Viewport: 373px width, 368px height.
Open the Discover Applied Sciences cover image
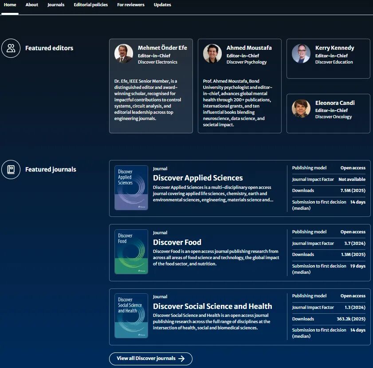click(x=131, y=188)
